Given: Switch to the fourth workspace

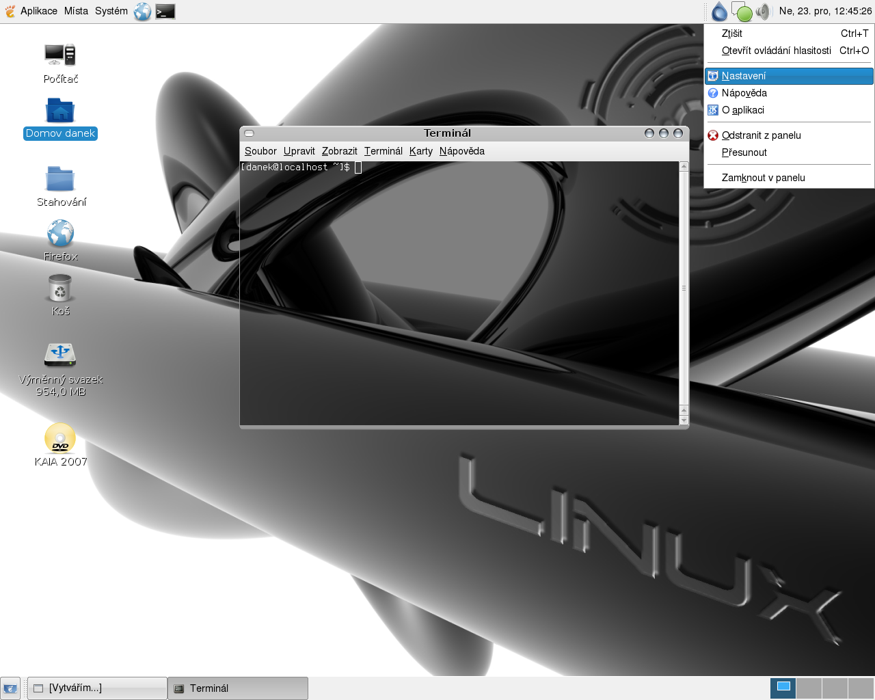Looking at the screenshot, I should tap(861, 688).
